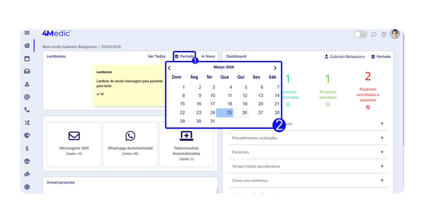Click the home icon in sidebar
Image resolution: width=424 pixels, height=223 pixels.
pos(27,46)
